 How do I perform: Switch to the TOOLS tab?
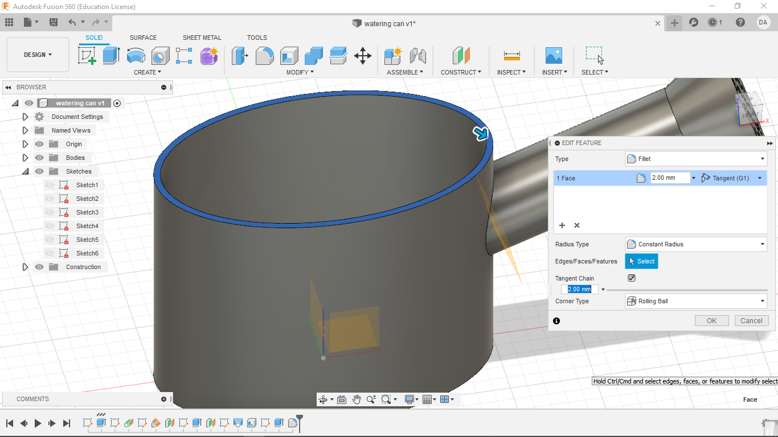(x=257, y=38)
